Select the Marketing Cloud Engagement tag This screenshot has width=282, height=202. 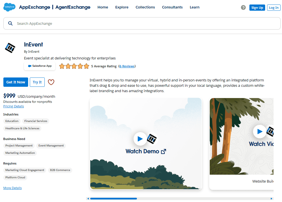click(25, 170)
